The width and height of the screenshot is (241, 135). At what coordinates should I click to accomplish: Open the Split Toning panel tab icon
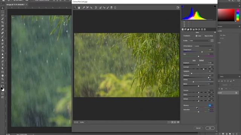(194, 29)
